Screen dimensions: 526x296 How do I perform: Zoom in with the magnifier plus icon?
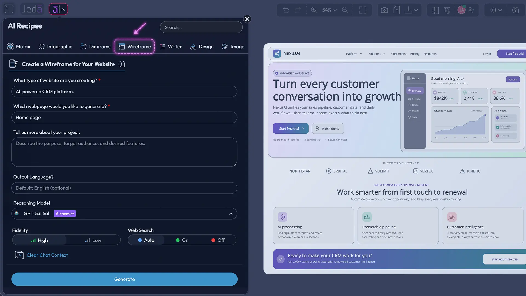tap(314, 10)
